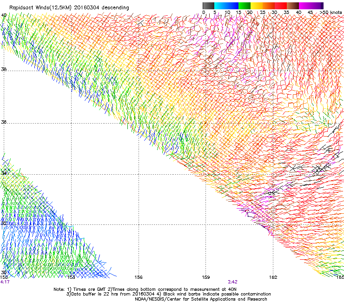Click the '156' longitude axis label

[139, 277]
